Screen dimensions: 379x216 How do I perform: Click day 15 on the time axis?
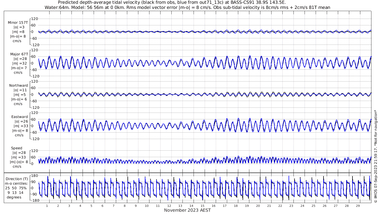pyautogui.click(x=202, y=205)
